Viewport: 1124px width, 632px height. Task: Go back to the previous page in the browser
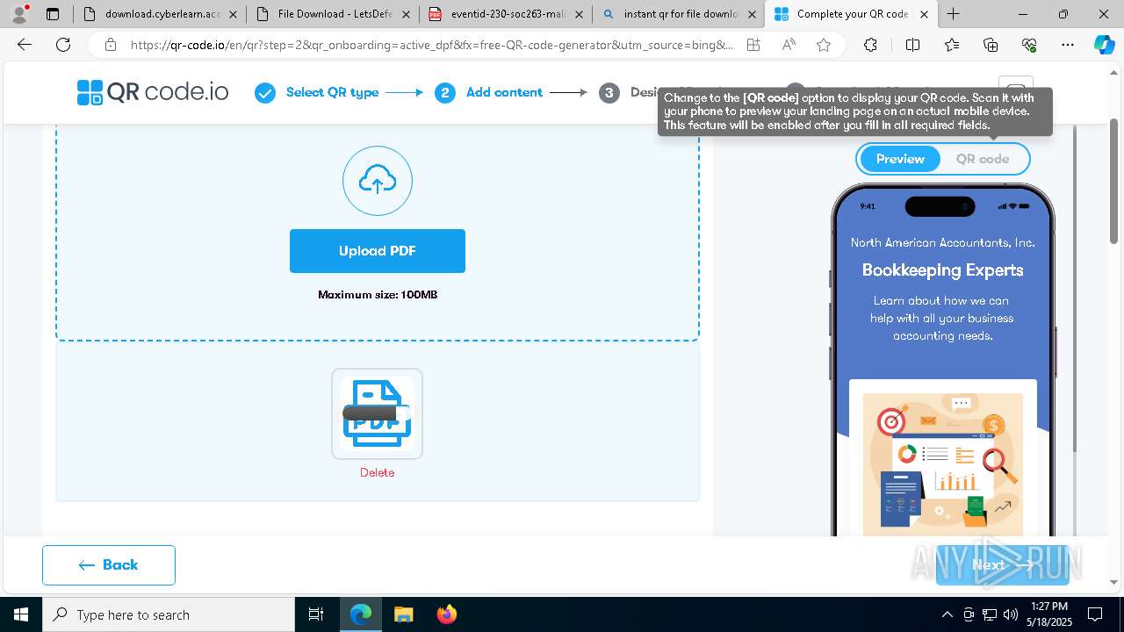(25, 46)
